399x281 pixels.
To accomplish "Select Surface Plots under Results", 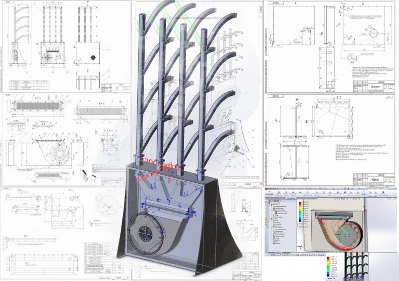I will pyautogui.click(x=277, y=224).
